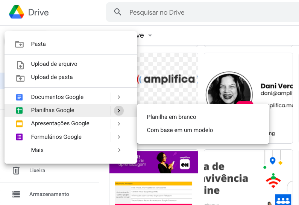
Task: Open the Mais submenu item
Action: click(x=71, y=150)
